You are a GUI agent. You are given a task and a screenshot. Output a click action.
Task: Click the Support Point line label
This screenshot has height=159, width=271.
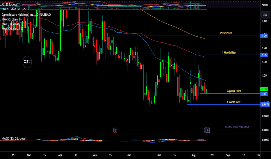[234, 91]
